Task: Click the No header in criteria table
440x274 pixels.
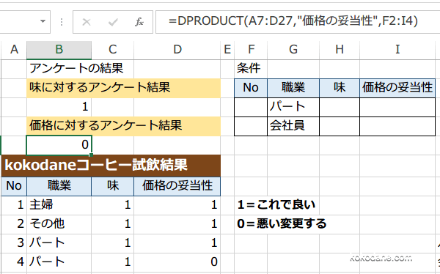Action: click(251, 88)
